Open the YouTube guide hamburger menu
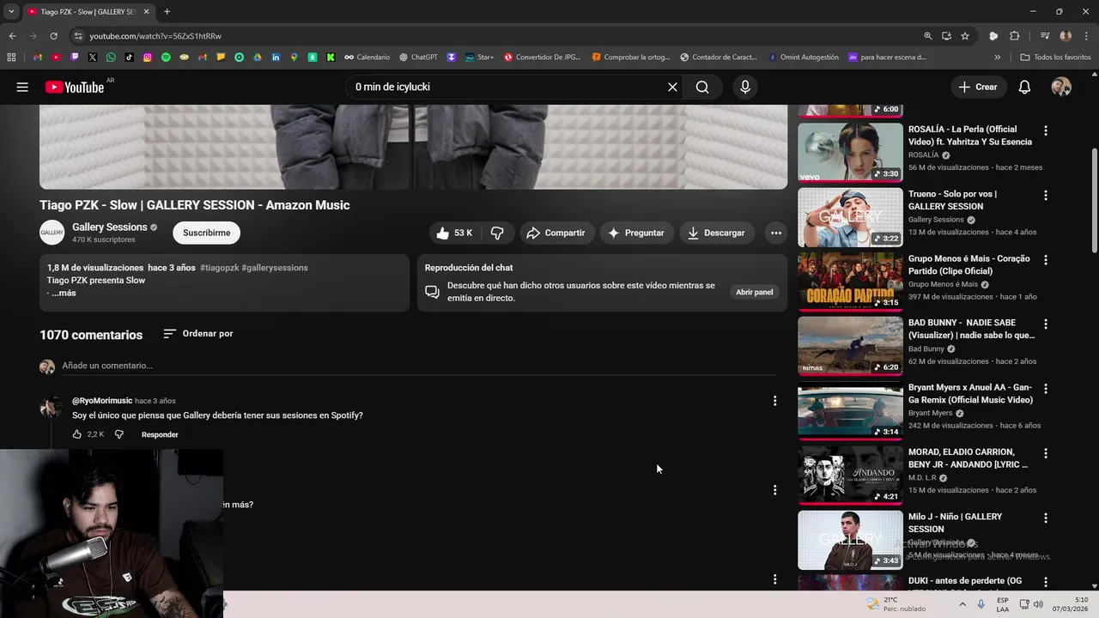Screen dimensions: 1099x618 [x=22, y=87]
